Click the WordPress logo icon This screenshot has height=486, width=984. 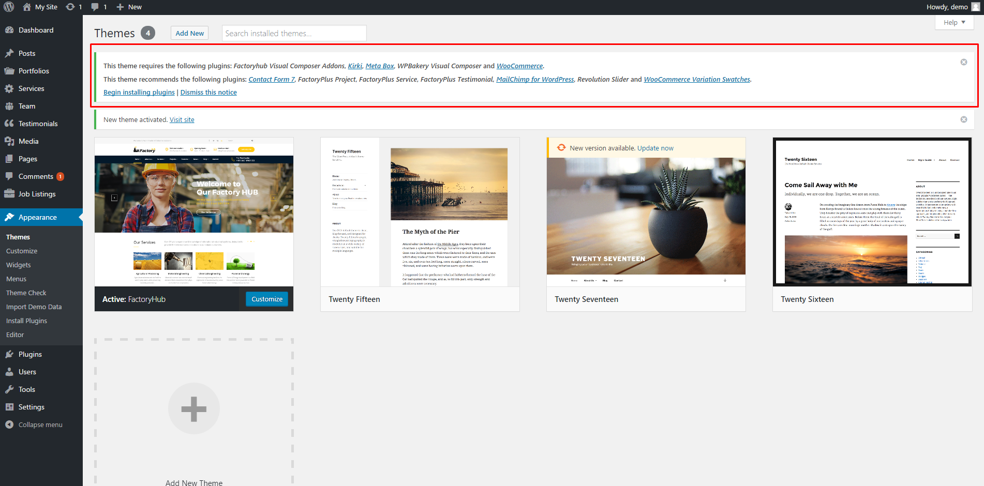click(9, 7)
